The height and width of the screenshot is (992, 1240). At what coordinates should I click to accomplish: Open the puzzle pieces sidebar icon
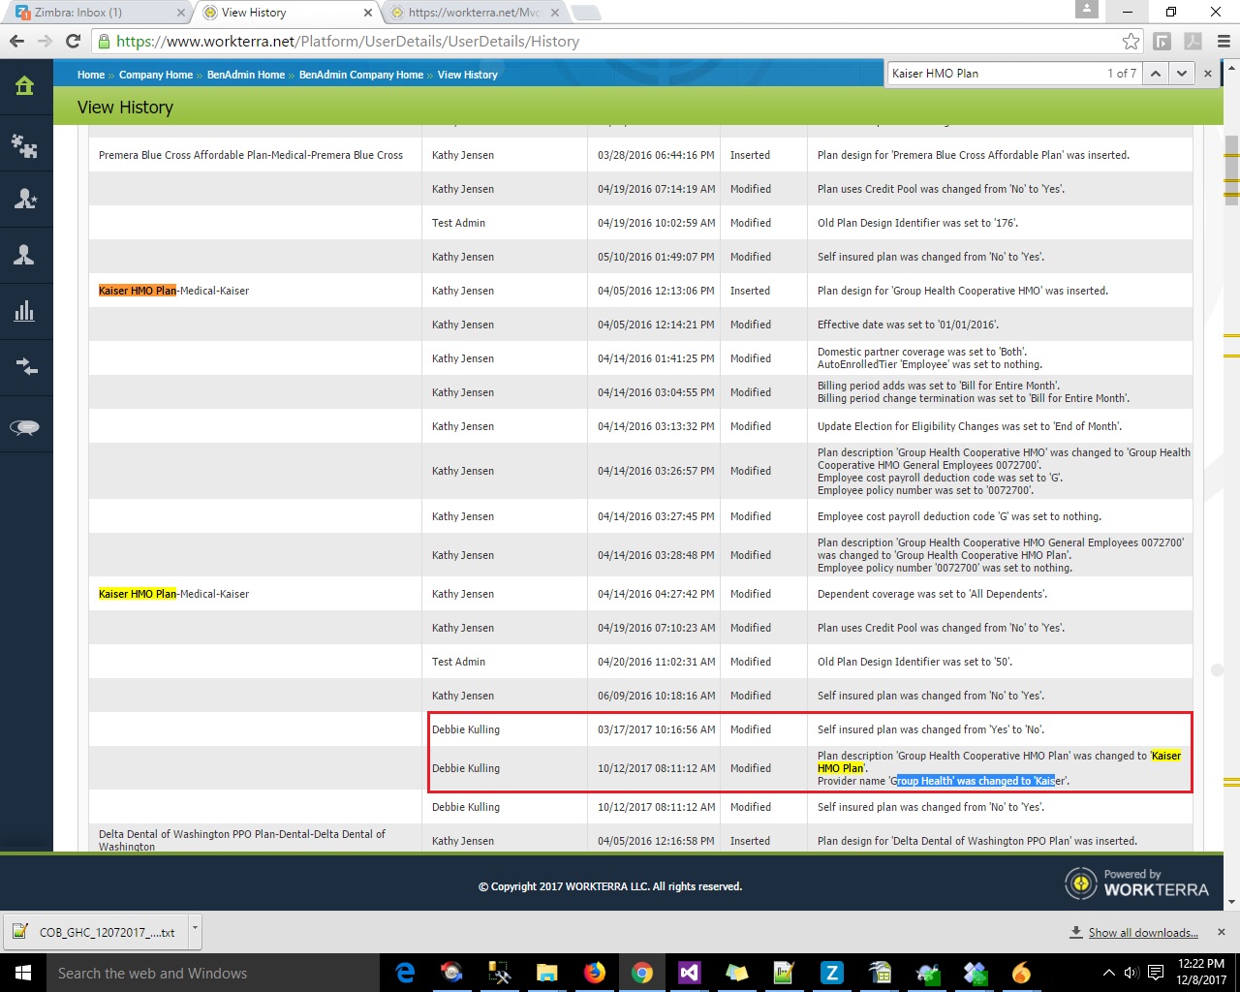(x=25, y=145)
